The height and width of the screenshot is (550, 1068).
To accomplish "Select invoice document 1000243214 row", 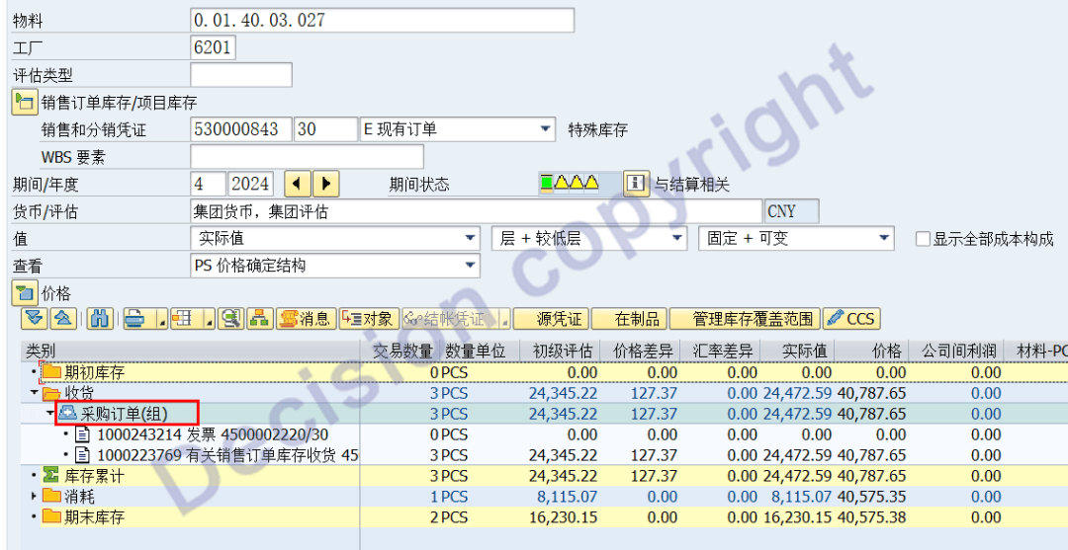I will (213, 434).
